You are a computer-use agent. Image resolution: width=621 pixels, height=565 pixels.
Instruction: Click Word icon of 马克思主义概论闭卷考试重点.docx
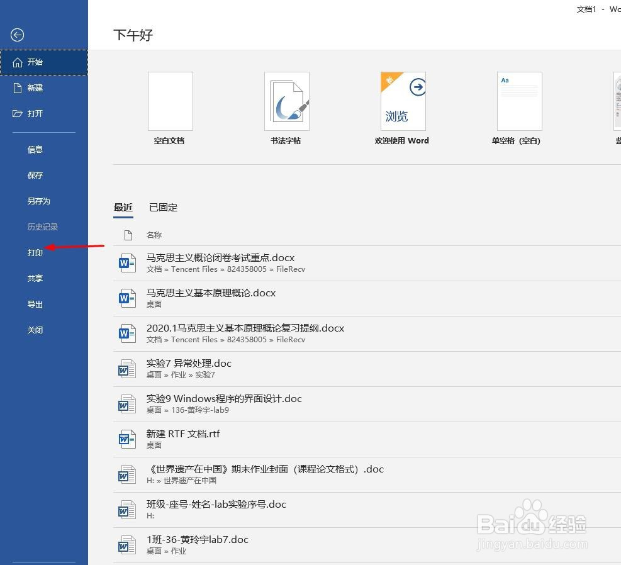click(x=127, y=263)
